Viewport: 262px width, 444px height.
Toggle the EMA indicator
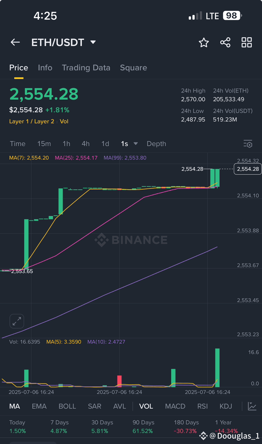pos(39,406)
